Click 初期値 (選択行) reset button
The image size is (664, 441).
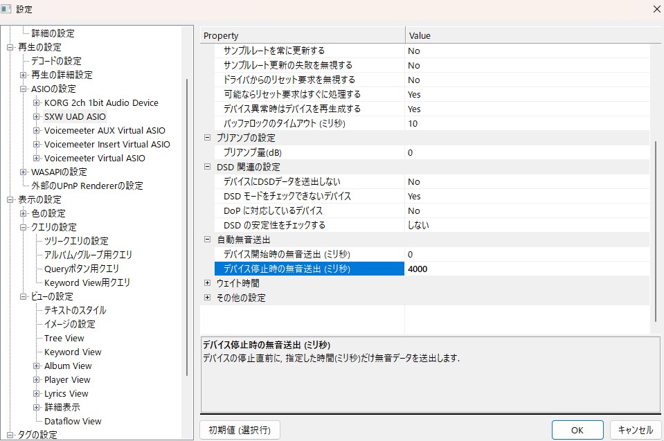click(x=240, y=430)
